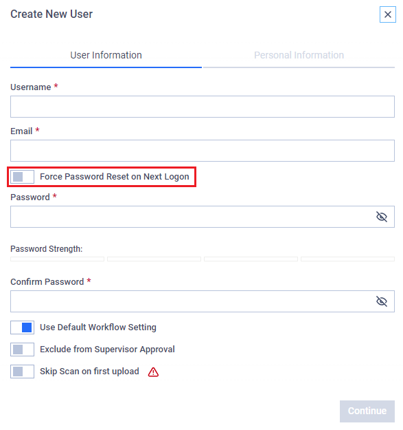Focus the Username input field
This screenshot has width=403, height=430.
(203, 107)
